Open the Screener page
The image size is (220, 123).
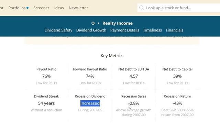41,8
